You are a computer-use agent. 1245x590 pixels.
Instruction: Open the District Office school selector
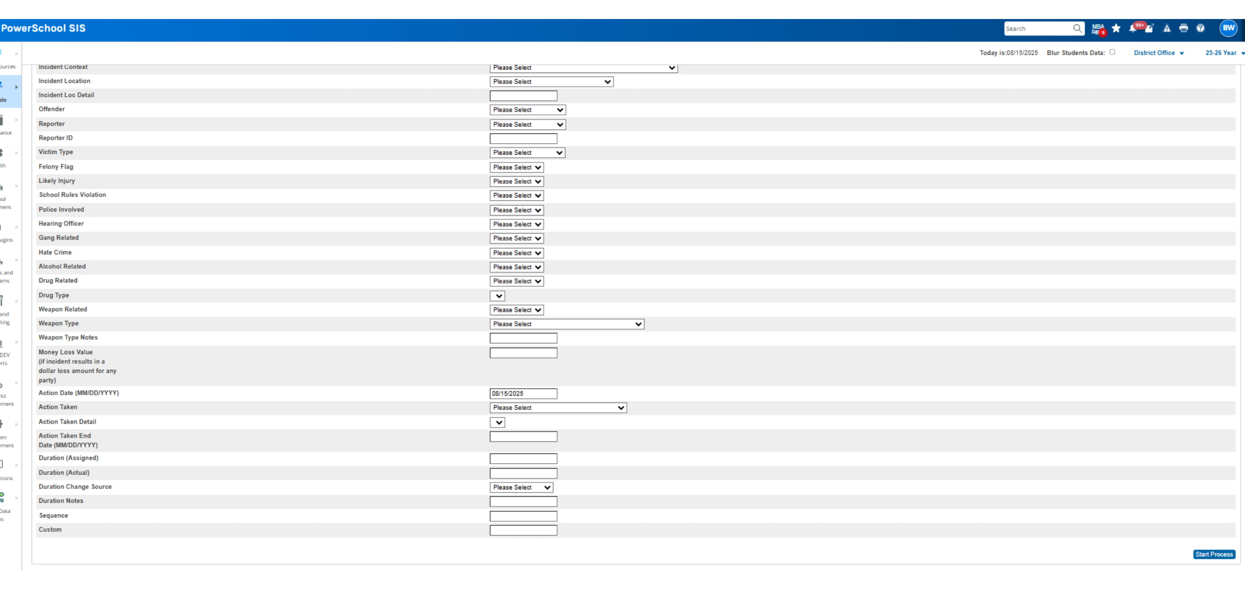pyautogui.click(x=1159, y=53)
